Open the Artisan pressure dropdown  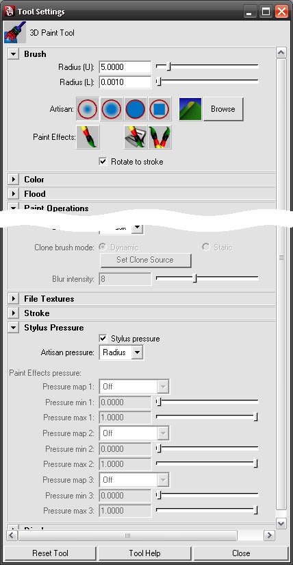pos(121,352)
